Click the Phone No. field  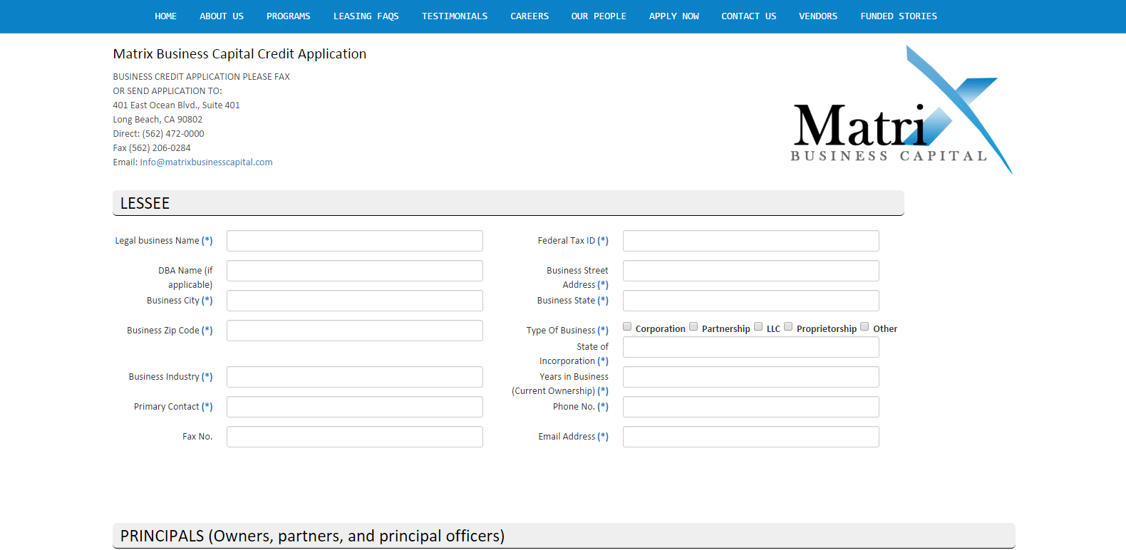point(751,407)
